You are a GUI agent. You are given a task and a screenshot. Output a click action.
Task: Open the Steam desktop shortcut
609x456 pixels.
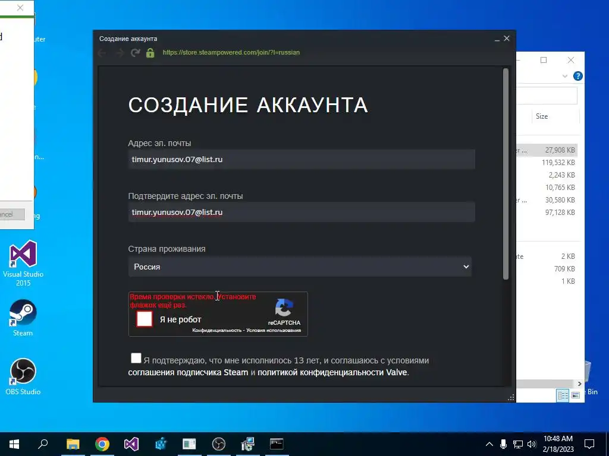tap(23, 318)
